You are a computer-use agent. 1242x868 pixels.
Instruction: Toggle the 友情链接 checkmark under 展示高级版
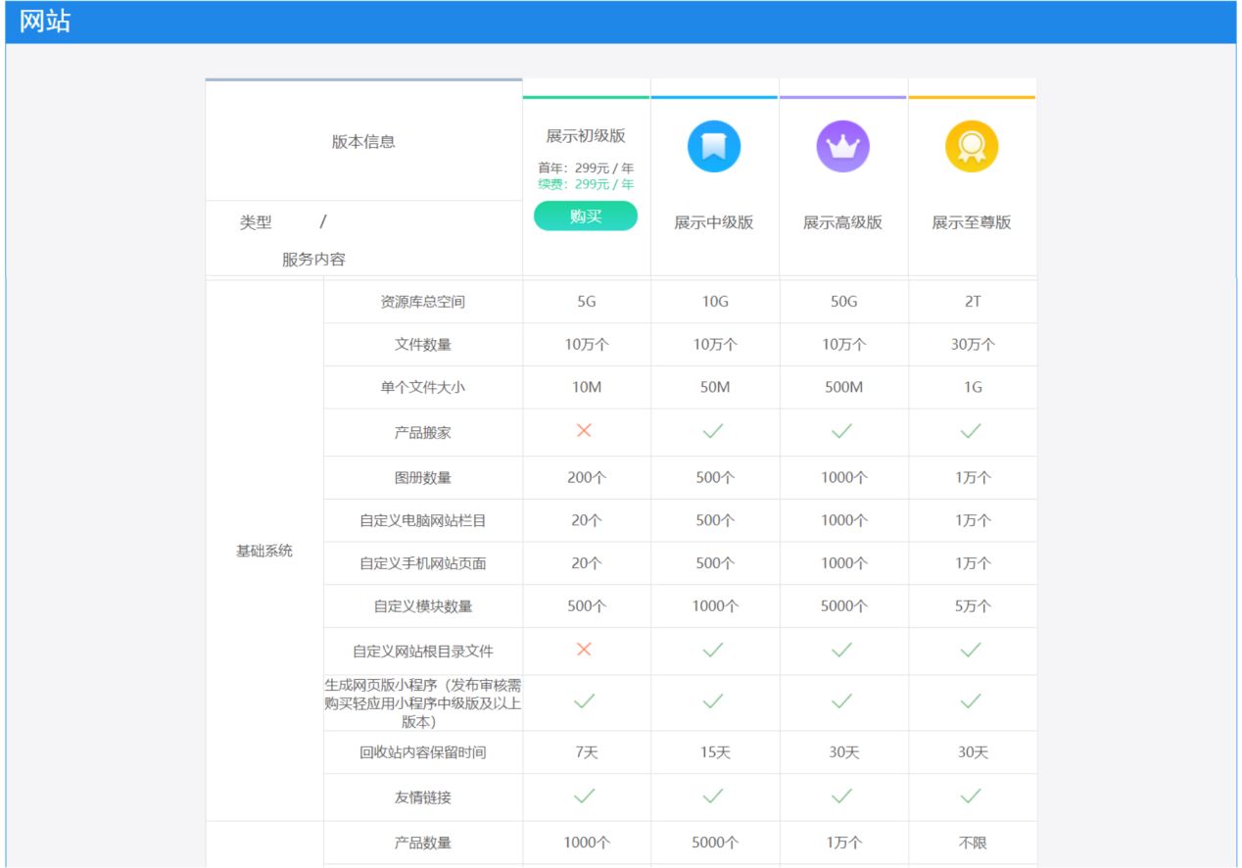coord(842,796)
